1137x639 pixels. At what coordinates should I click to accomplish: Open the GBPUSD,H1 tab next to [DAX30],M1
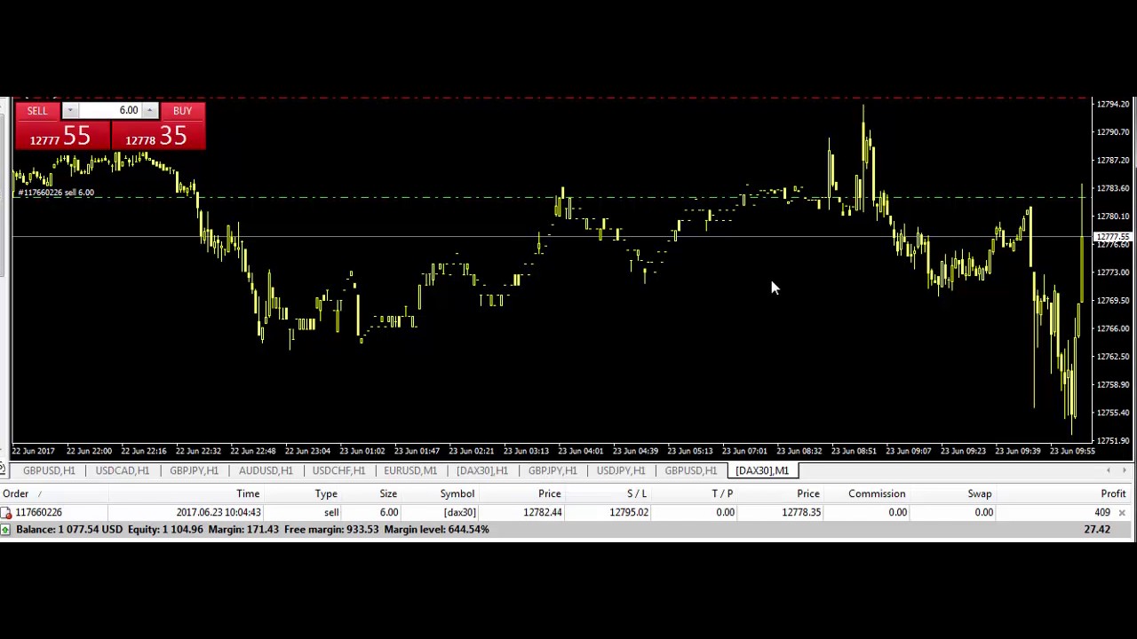[690, 470]
